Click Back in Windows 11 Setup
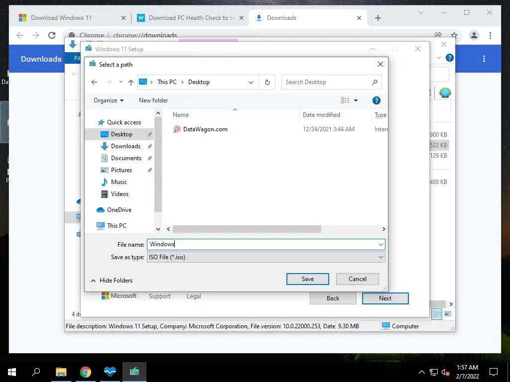510x382 pixels. 333,298
